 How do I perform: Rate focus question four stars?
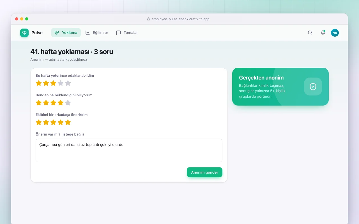click(x=61, y=83)
